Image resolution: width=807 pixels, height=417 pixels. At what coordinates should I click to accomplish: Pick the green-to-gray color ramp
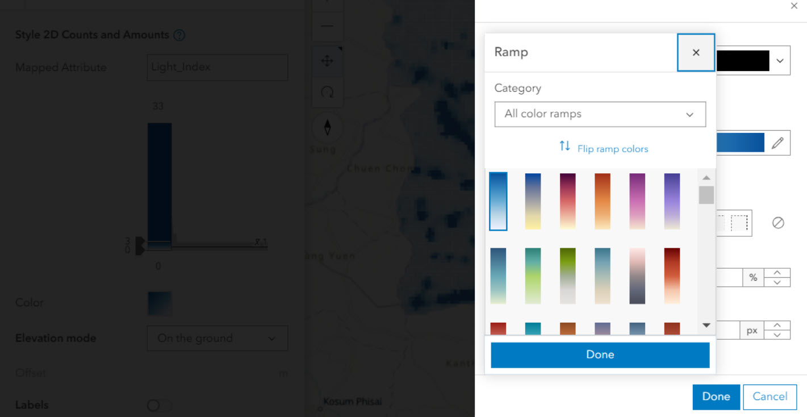click(567, 276)
